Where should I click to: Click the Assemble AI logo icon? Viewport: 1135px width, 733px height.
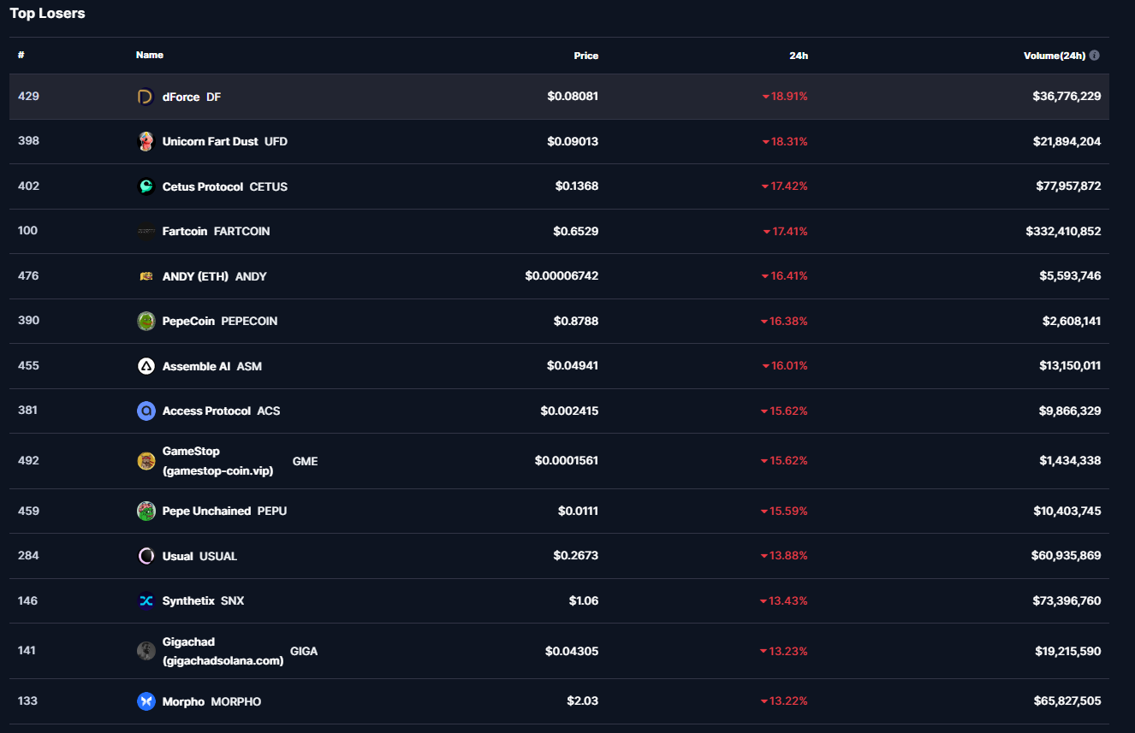point(146,366)
